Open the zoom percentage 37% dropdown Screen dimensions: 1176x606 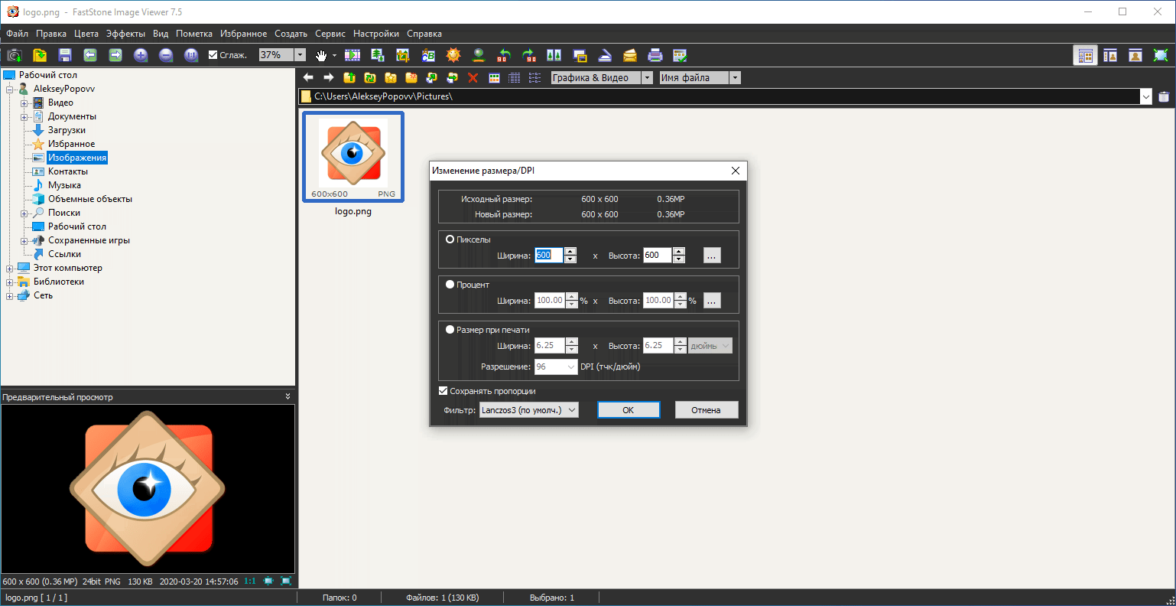pos(300,55)
